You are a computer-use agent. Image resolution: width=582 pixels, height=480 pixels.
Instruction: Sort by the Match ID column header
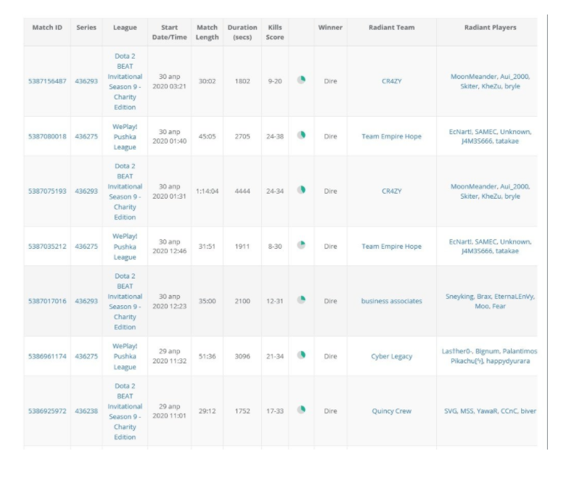47,28
